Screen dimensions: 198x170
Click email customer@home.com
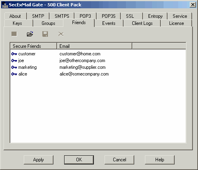point(80,54)
